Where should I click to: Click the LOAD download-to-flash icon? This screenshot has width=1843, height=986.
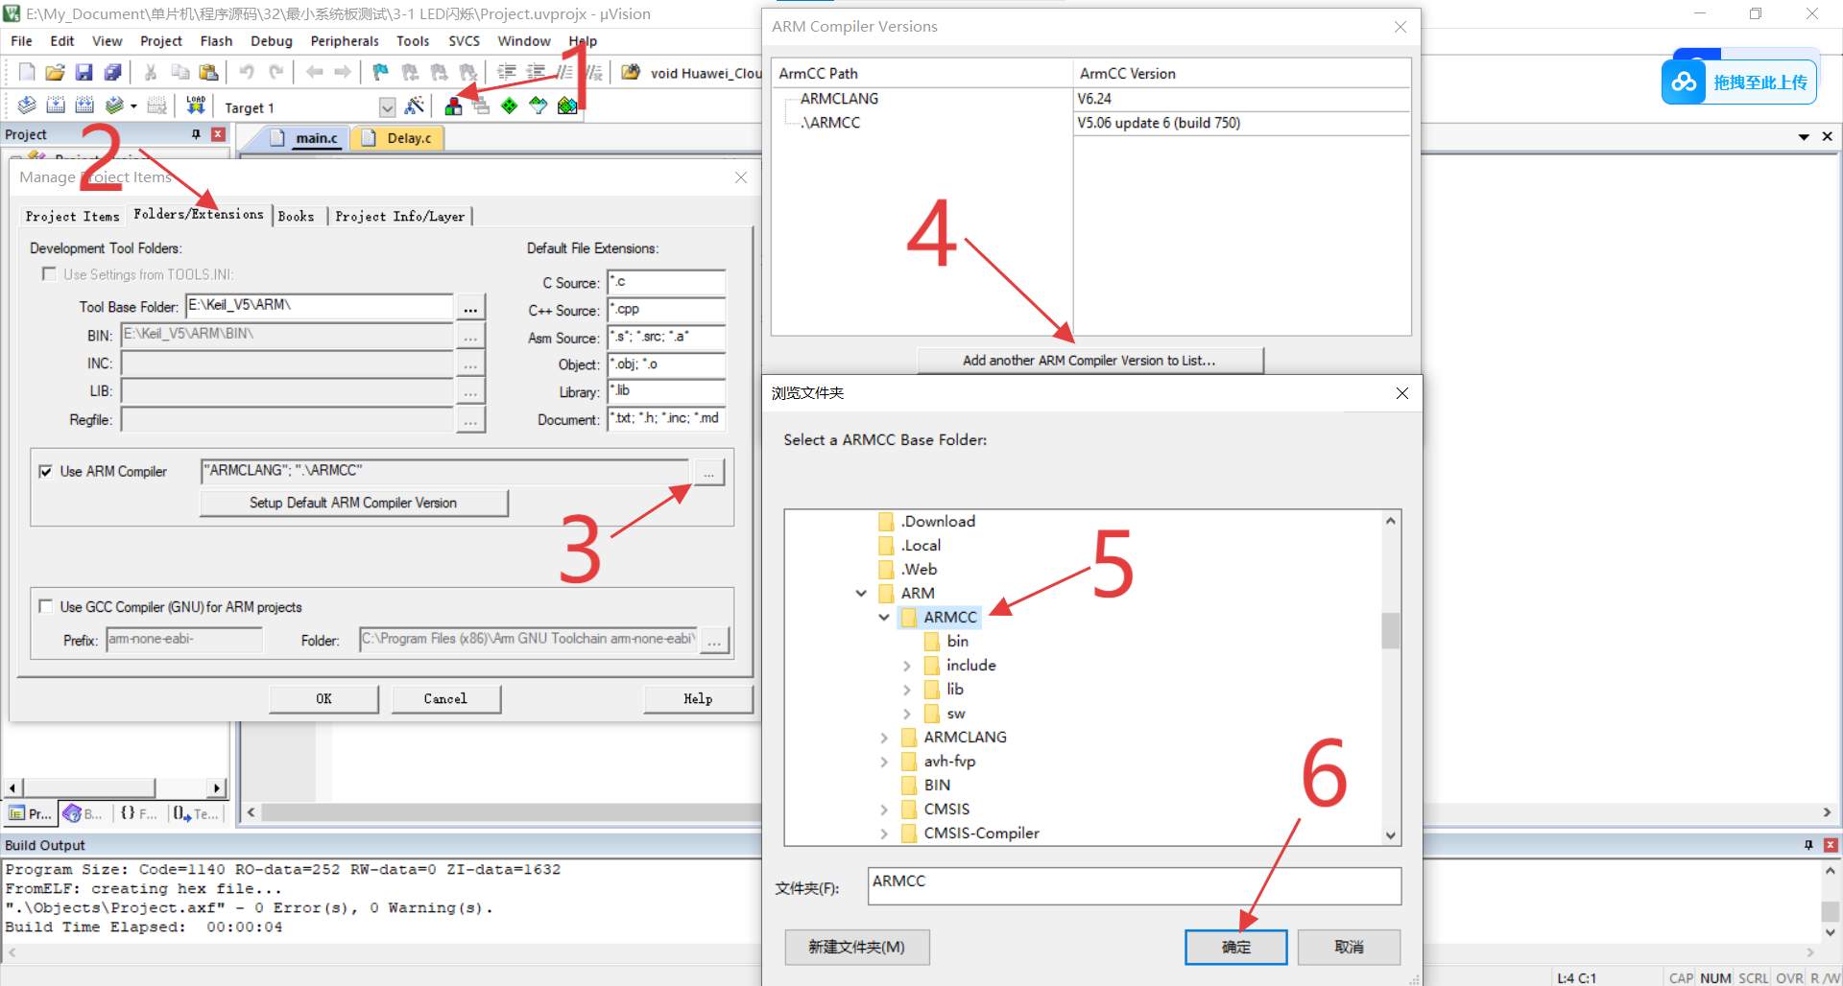point(195,106)
